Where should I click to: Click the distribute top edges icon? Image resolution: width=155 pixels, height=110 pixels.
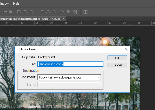[42, 12]
